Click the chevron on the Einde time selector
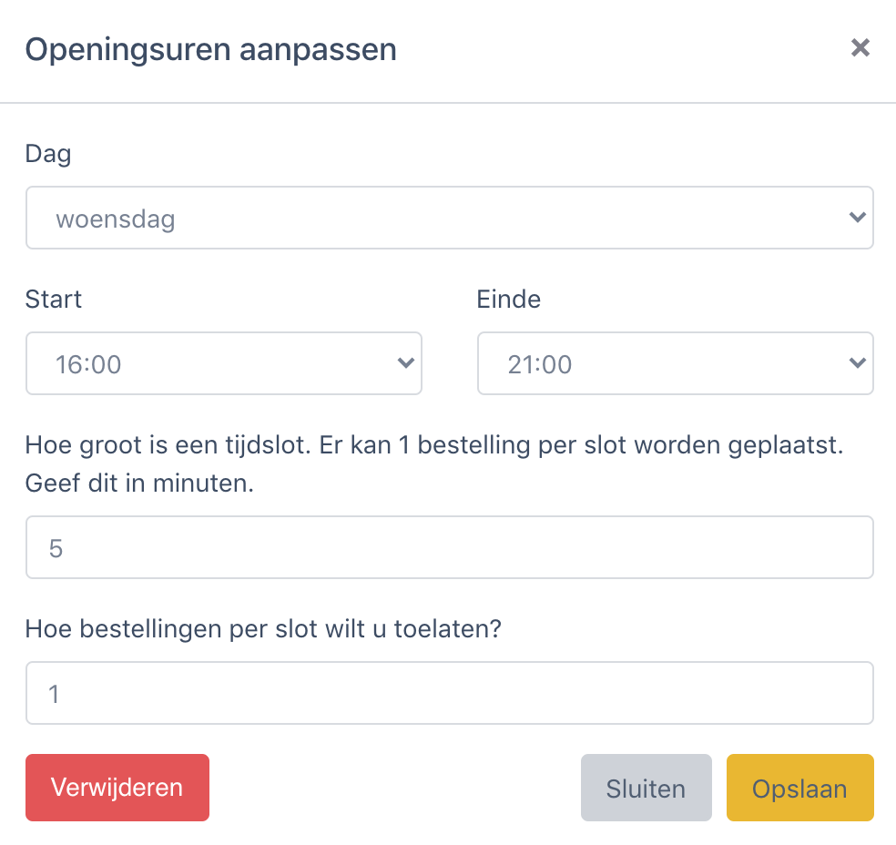This screenshot has width=896, height=845. (x=856, y=363)
